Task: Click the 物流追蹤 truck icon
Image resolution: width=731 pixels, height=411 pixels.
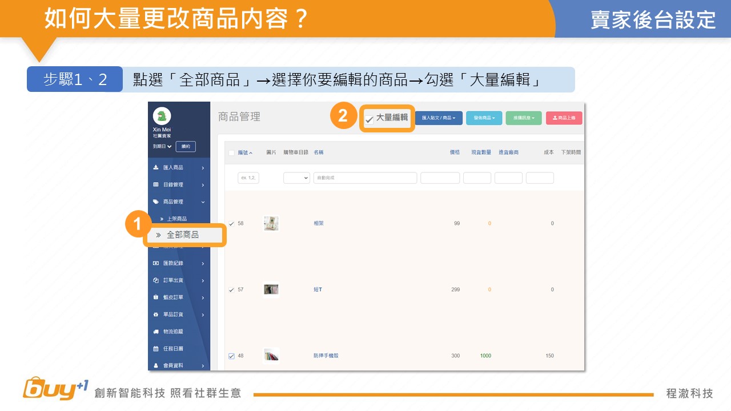Action: tap(156, 332)
